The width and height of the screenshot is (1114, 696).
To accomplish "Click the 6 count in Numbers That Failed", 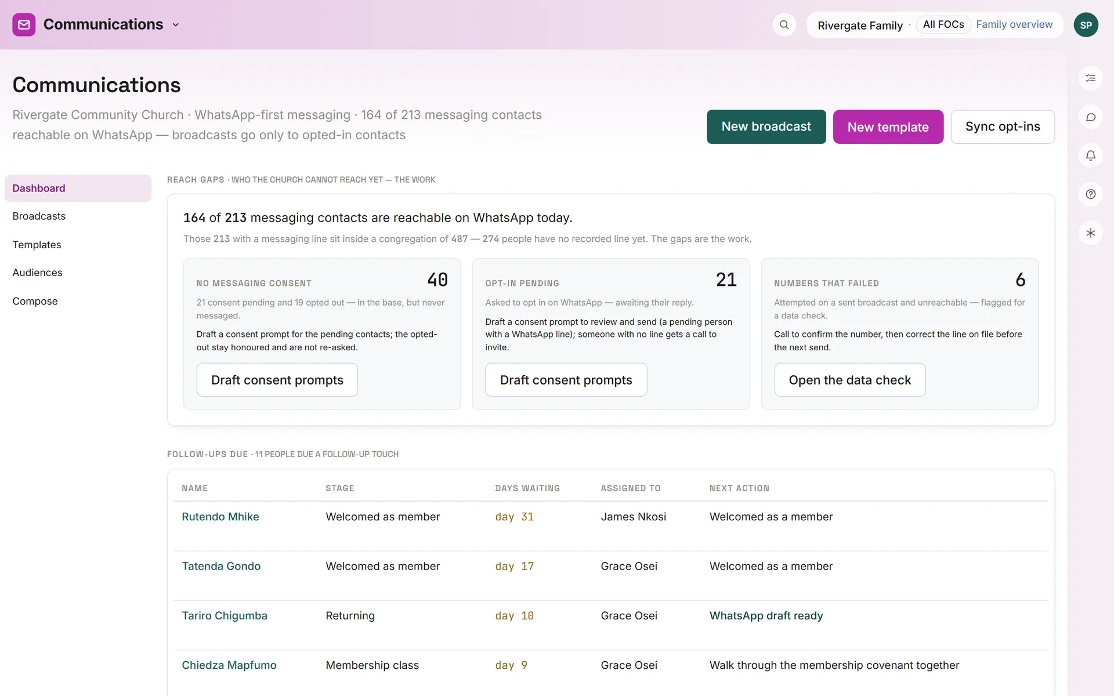I will (x=1021, y=280).
